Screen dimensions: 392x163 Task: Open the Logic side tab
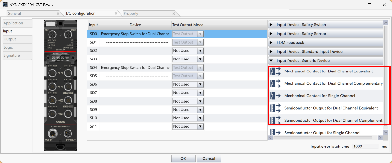[17, 48]
